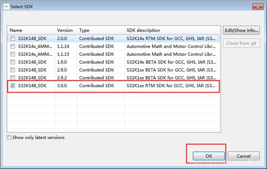Select S32K14x RTM SDK description text
This screenshot has width=267, height=169.
click(171, 39)
